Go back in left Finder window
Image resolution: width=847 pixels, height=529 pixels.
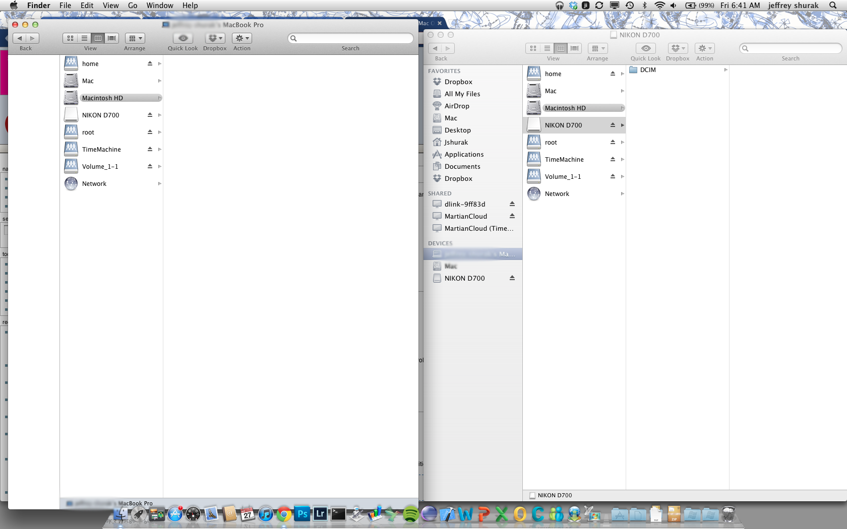pos(20,38)
